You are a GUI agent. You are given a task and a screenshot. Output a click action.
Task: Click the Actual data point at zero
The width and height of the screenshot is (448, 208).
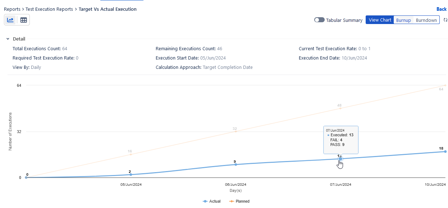point(26,178)
